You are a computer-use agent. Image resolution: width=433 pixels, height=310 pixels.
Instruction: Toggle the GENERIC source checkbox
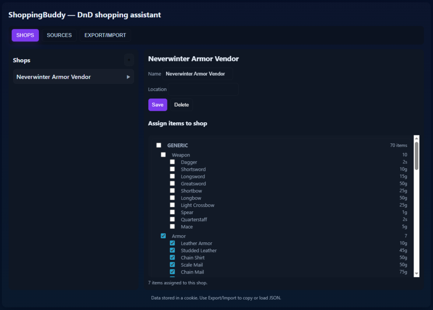tap(159, 145)
